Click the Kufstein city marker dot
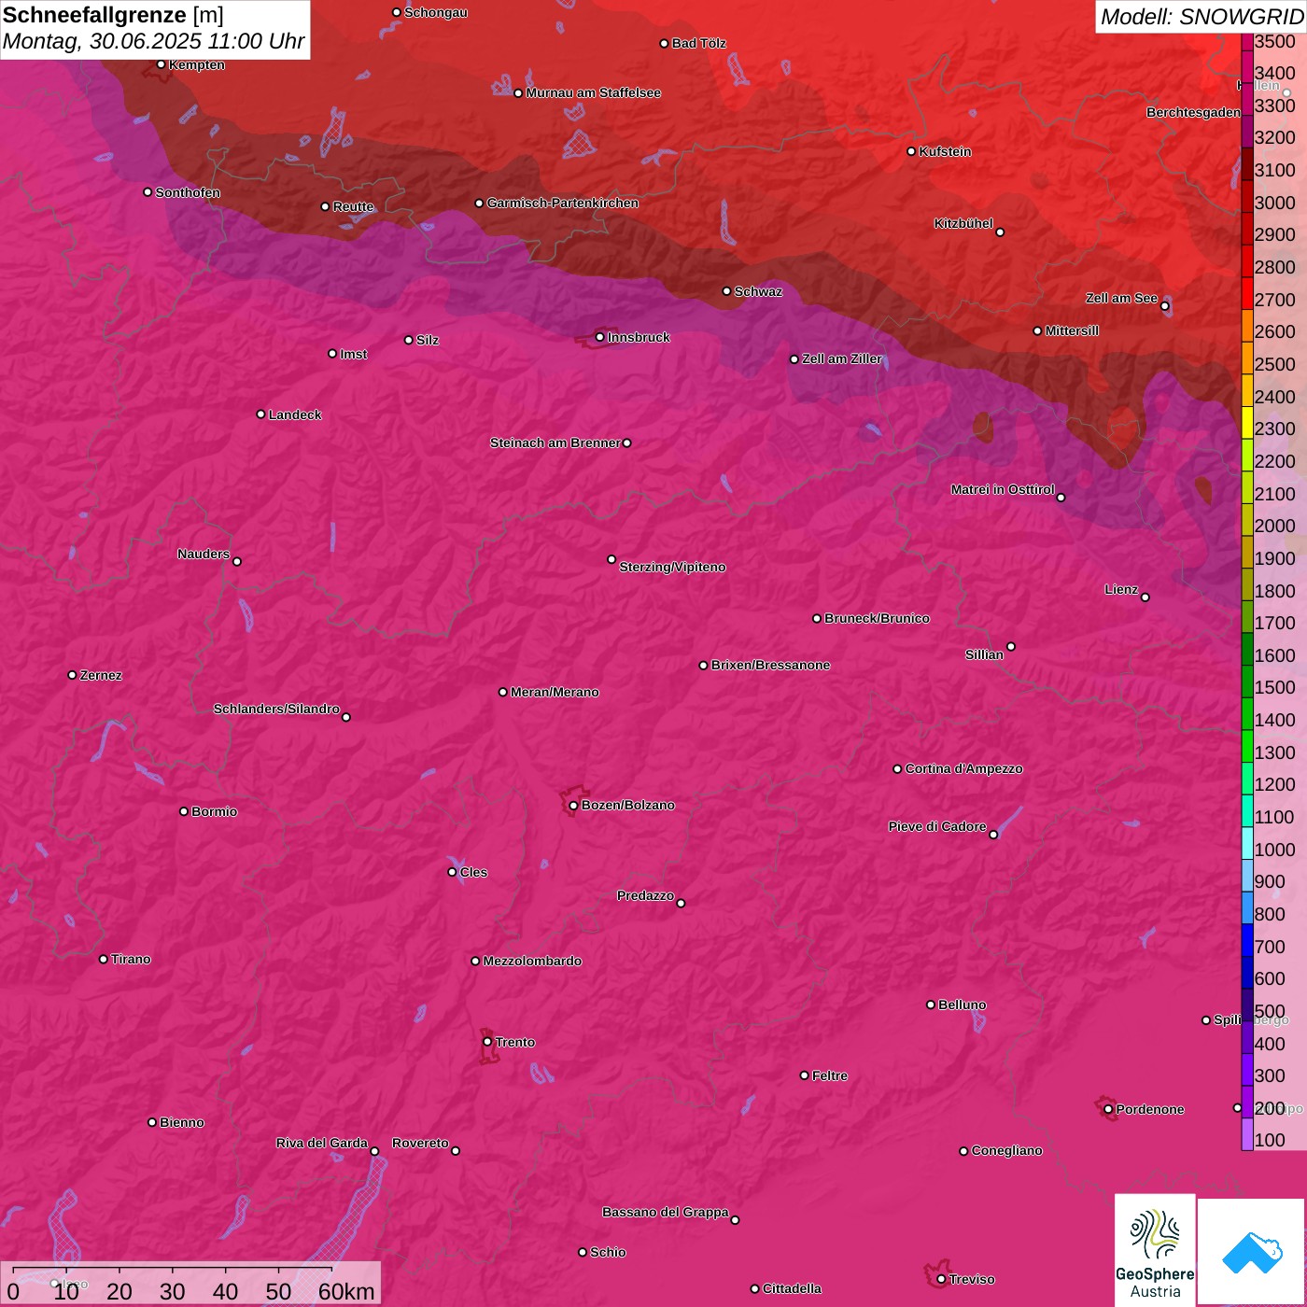The image size is (1307, 1307). [912, 151]
